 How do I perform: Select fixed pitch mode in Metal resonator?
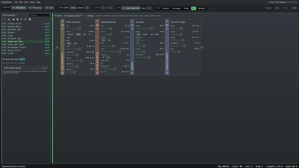75,43
